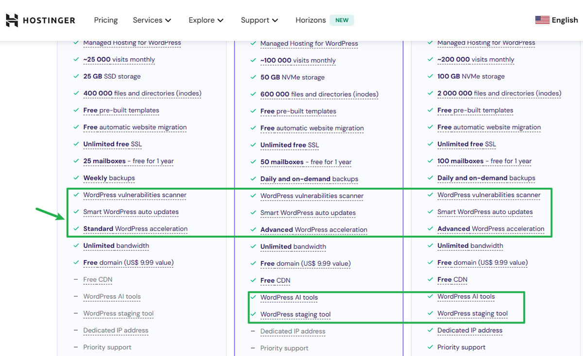
Task: Expand the Services dropdown menu
Action: 152,20
